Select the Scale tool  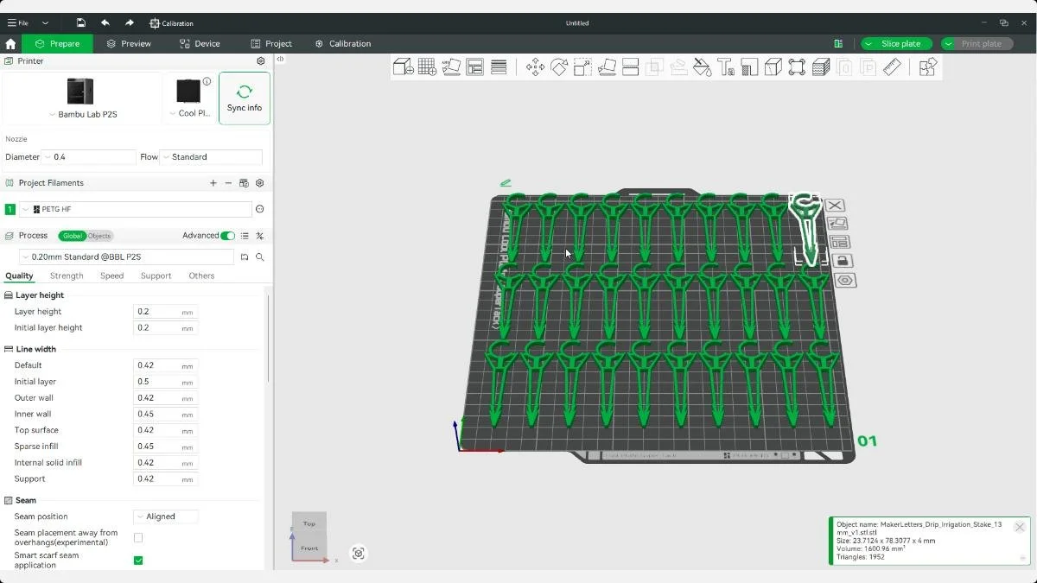tap(582, 67)
